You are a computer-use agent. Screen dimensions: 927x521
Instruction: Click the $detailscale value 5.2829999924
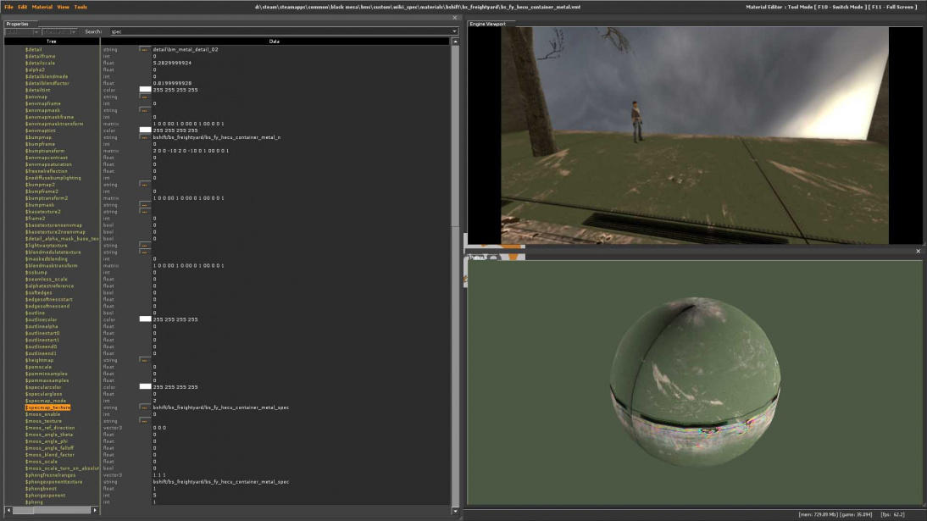(172, 64)
